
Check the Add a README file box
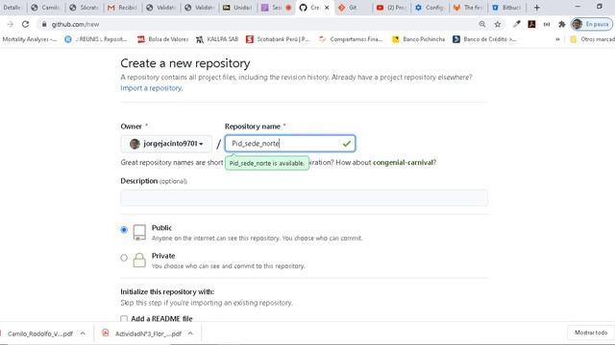pyautogui.click(x=124, y=319)
